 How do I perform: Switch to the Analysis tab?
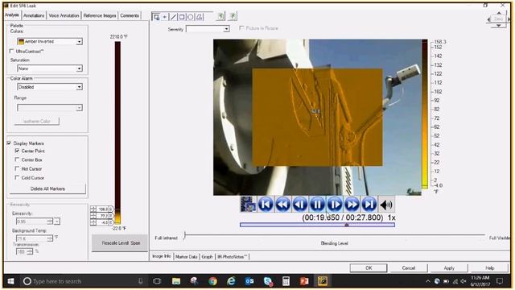click(12, 15)
